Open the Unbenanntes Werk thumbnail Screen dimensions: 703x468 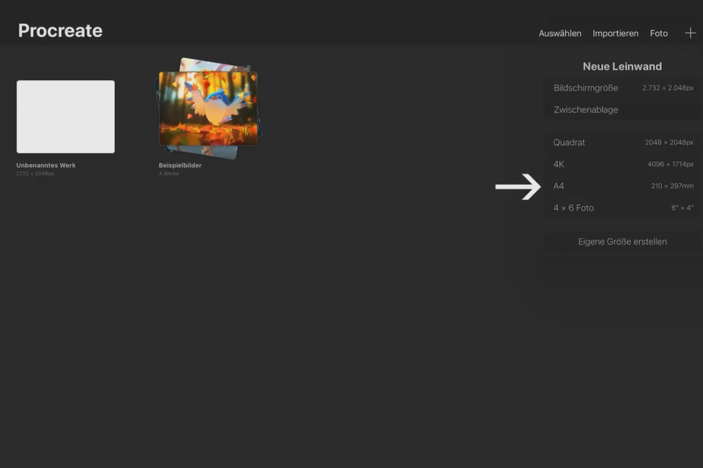click(66, 117)
